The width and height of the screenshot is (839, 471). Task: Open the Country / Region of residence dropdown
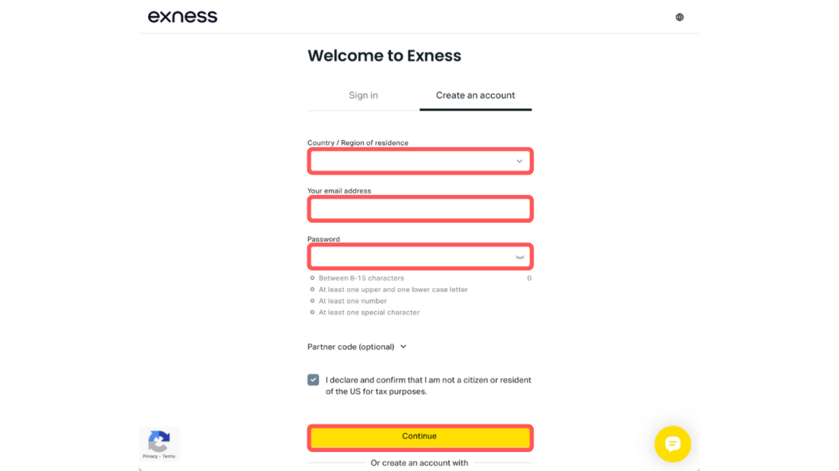419,161
